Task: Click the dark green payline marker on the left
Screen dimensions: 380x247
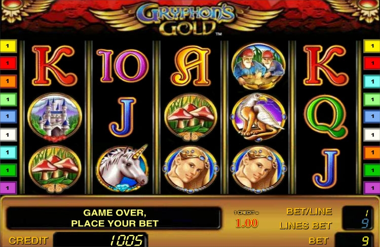Action: (x=8, y=170)
